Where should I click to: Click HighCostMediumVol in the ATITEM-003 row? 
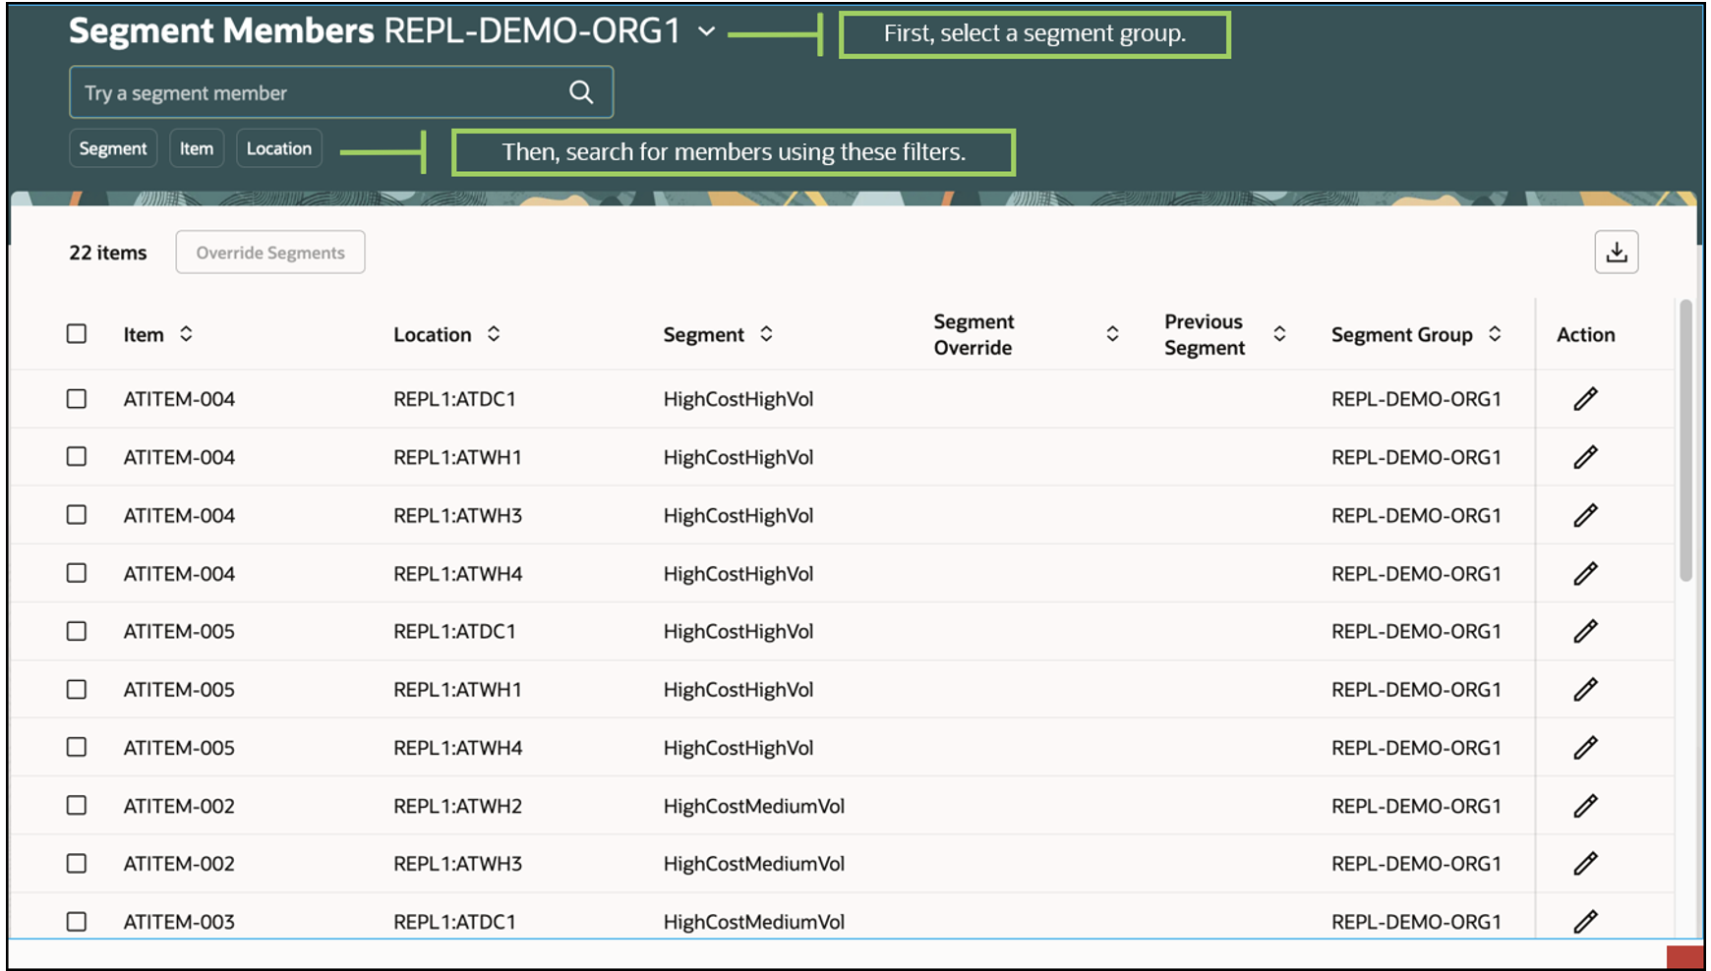(x=754, y=922)
